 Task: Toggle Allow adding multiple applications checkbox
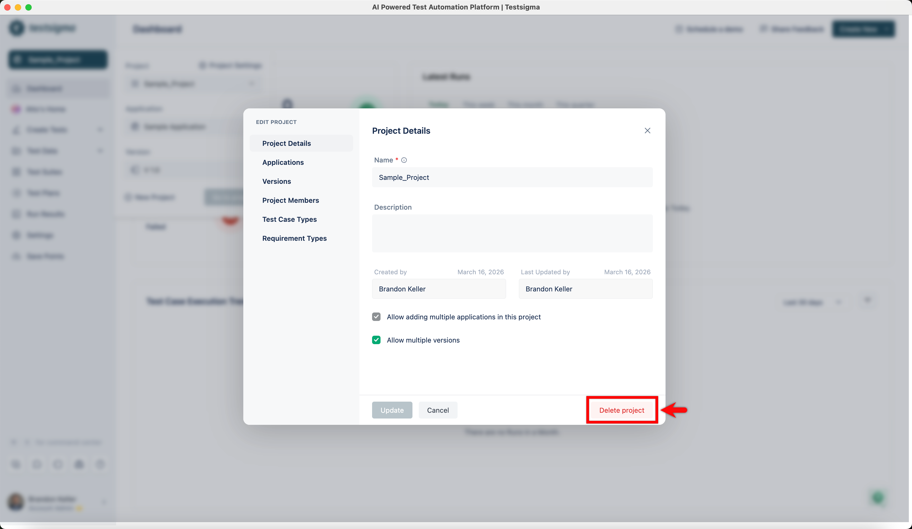pos(376,317)
